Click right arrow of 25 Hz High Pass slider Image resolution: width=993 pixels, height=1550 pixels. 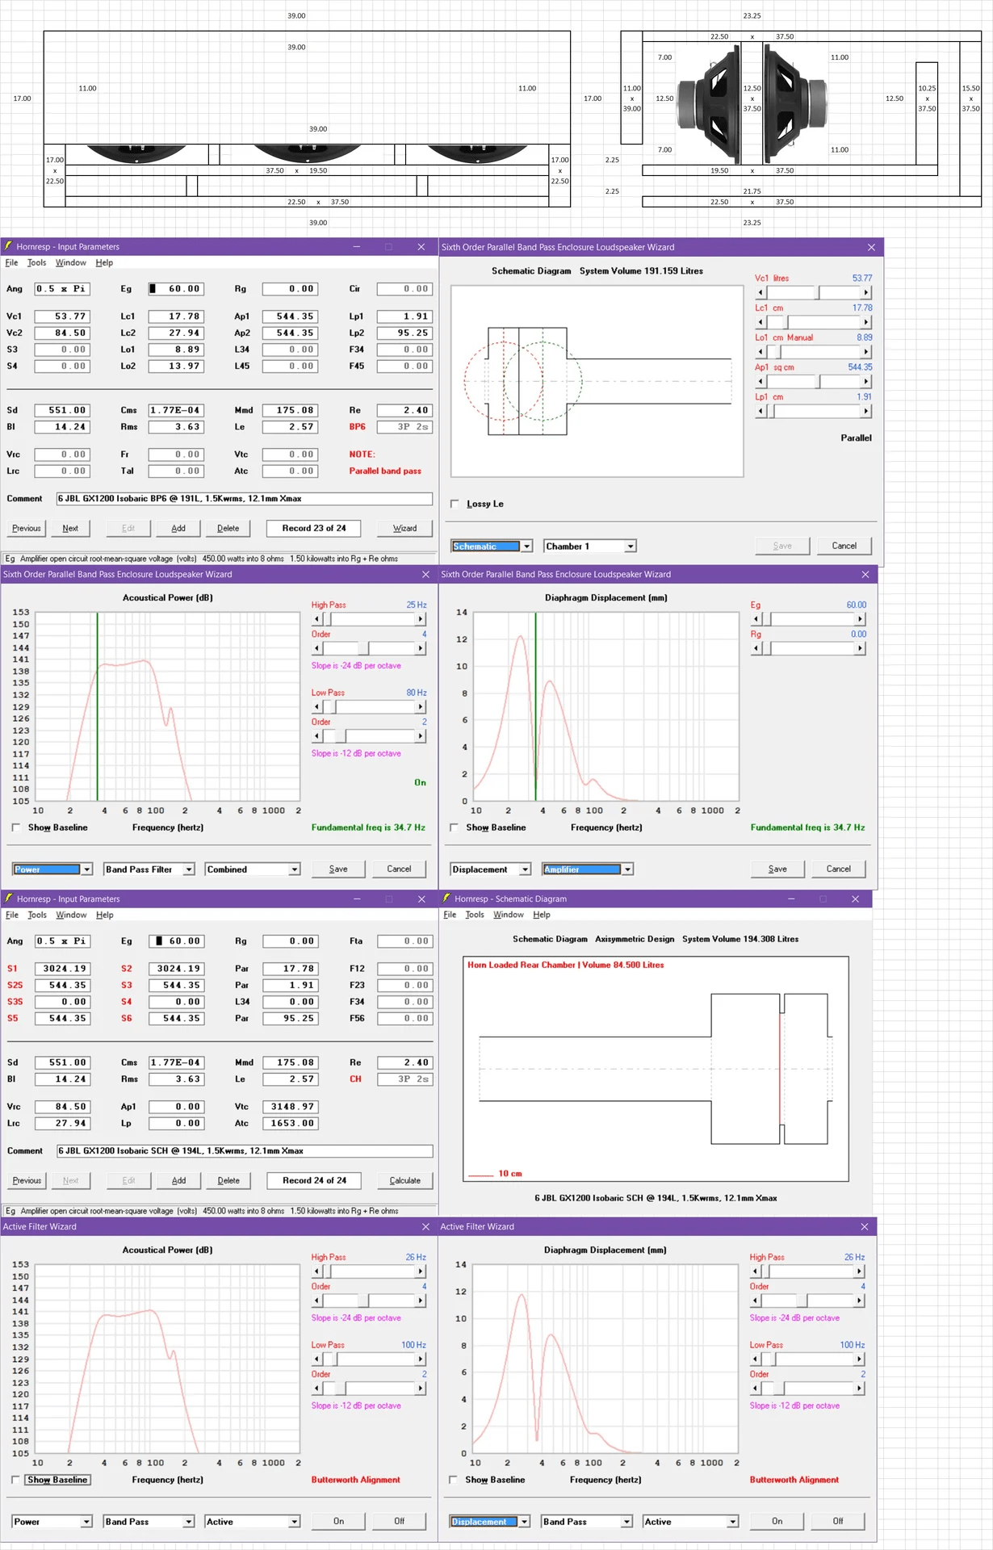(421, 619)
